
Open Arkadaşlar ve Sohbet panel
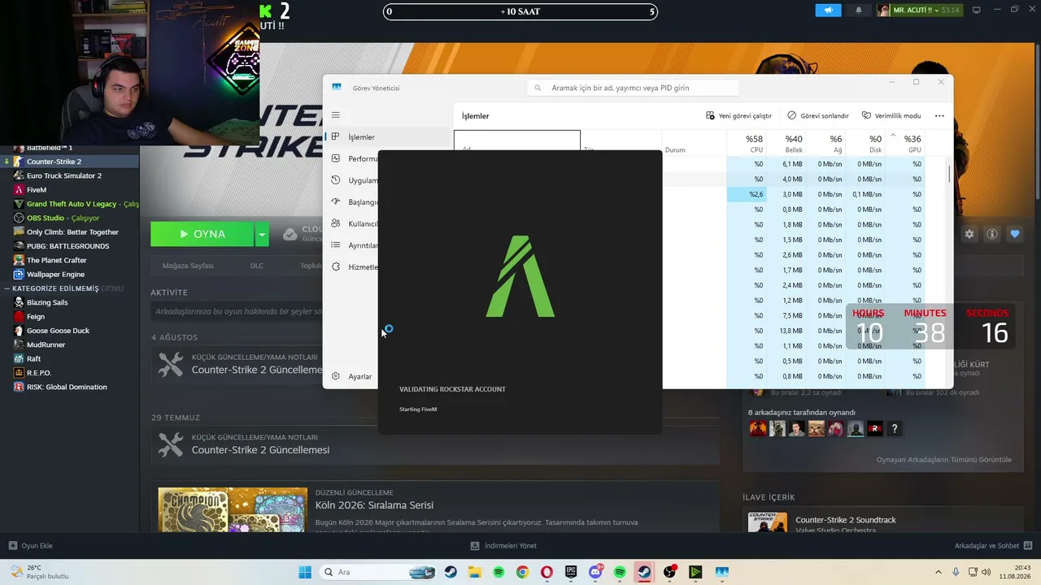(x=994, y=546)
